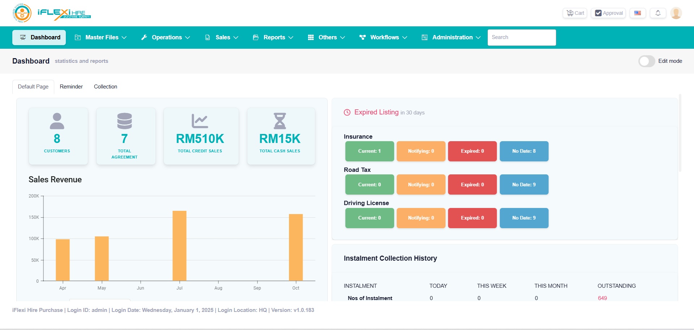
Task: Open the Reports dropdown menu
Action: pyautogui.click(x=273, y=38)
